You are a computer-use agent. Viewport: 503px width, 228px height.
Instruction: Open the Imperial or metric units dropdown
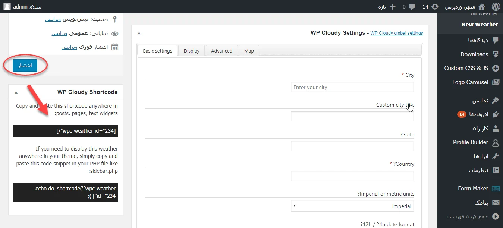[352, 206]
